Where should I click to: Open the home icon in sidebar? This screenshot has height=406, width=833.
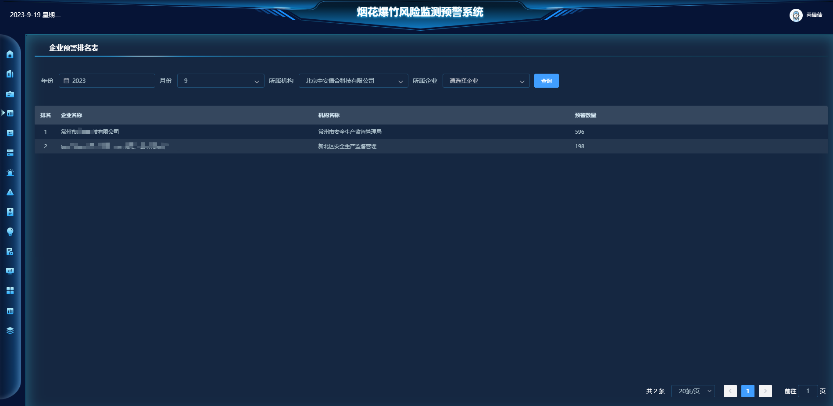point(10,54)
